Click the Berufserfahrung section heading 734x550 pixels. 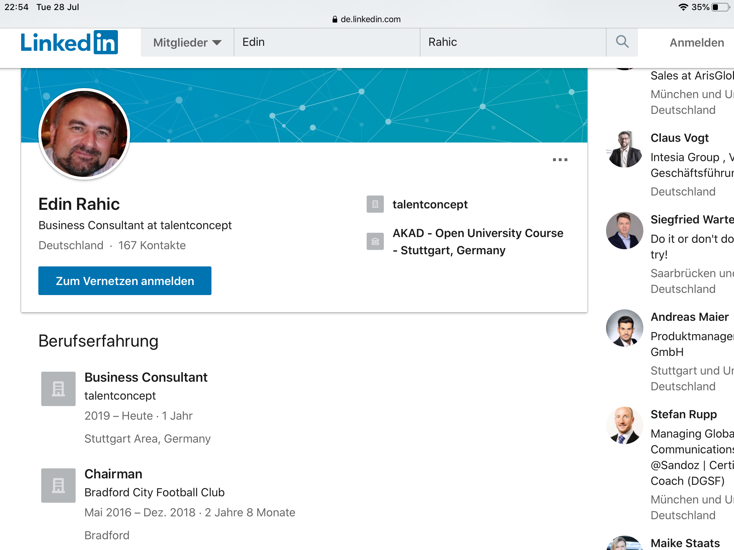[x=98, y=341]
